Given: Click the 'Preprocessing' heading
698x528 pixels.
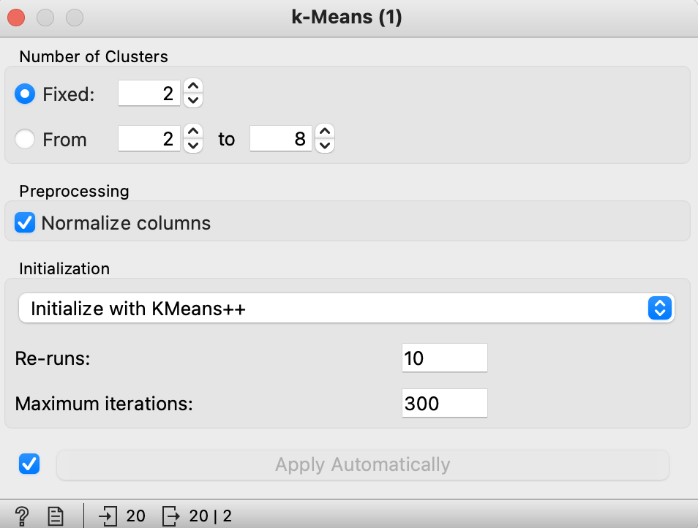Looking at the screenshot, I should [x=75, y=192].
